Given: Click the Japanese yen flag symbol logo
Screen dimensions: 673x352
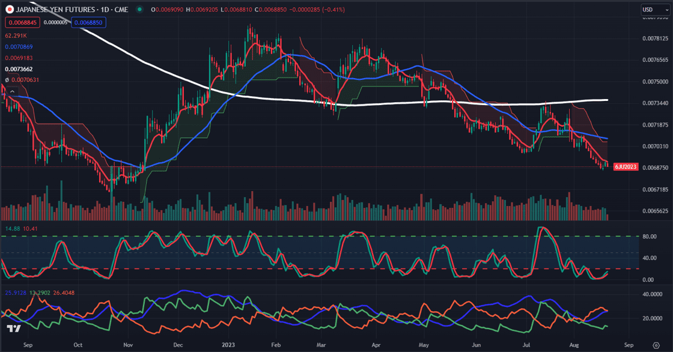Looking at the screenshot, I should tap(10, 10).
